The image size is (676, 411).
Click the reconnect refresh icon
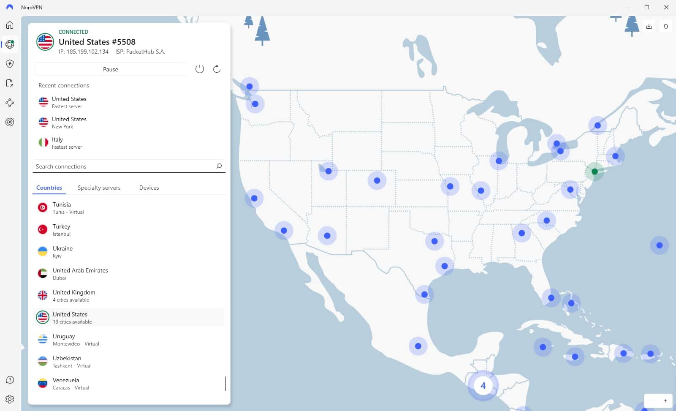point(217,69)
